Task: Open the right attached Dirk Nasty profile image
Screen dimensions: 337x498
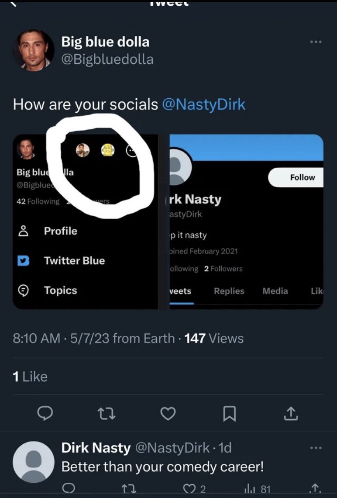Action: (x=247, y=221)
